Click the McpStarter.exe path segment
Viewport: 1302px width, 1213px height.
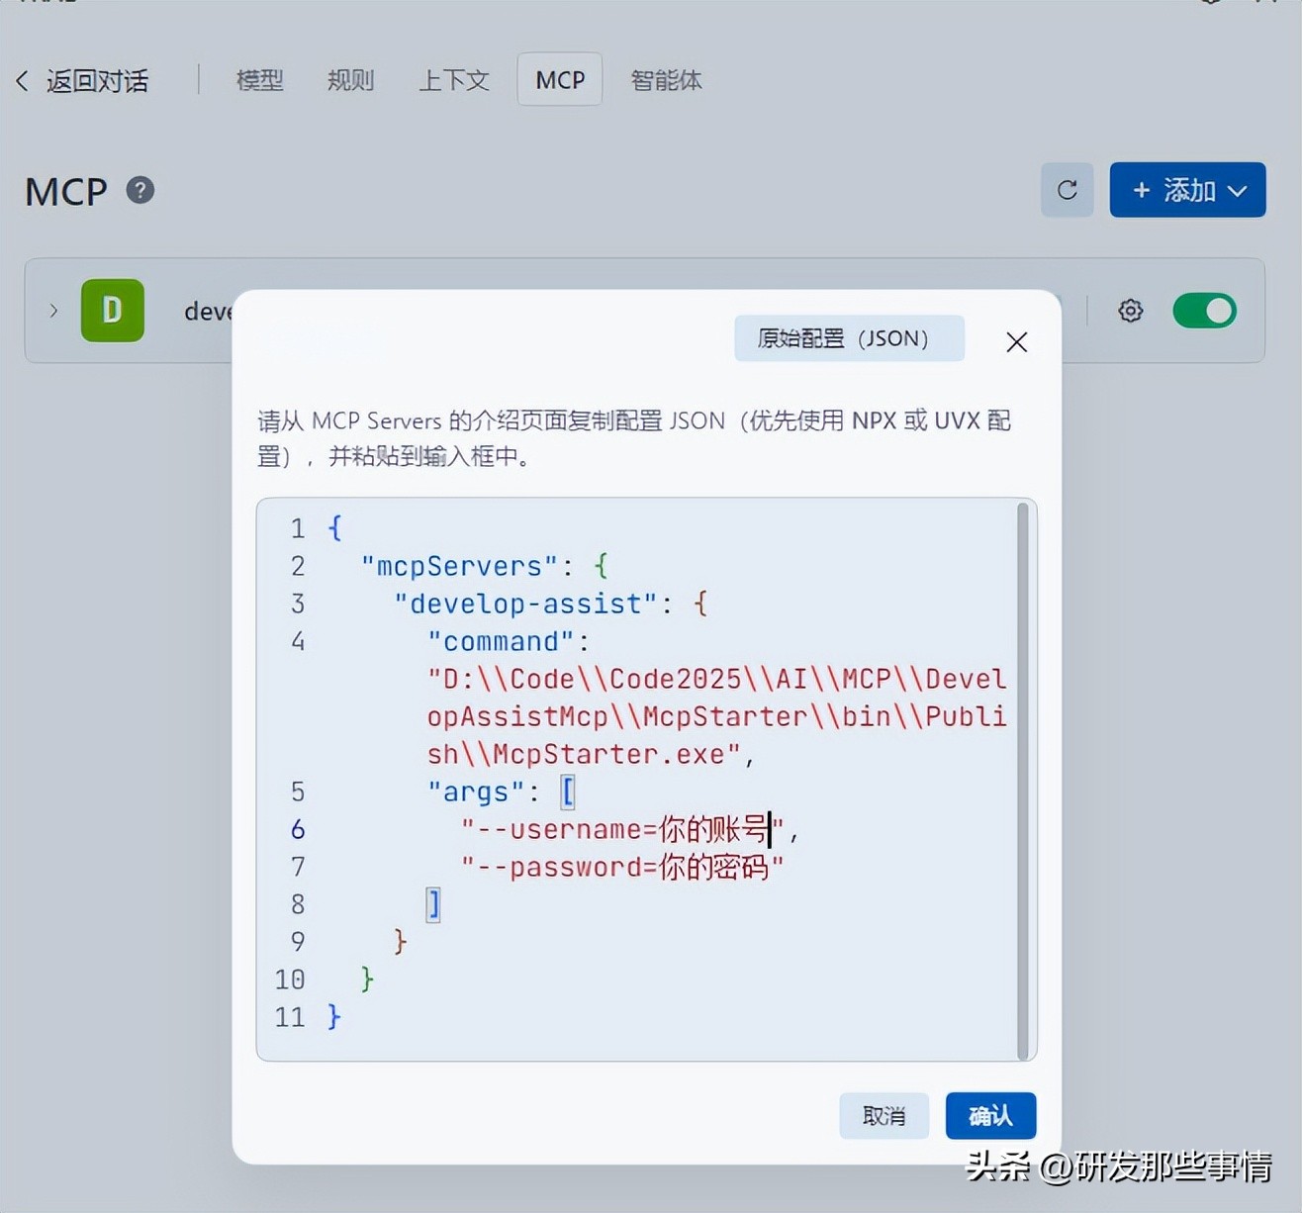[608, 754]
